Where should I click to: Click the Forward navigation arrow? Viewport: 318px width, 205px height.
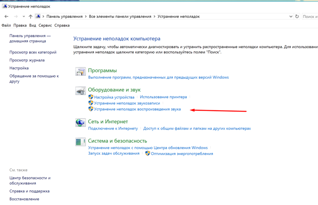[x=16, y=16]
